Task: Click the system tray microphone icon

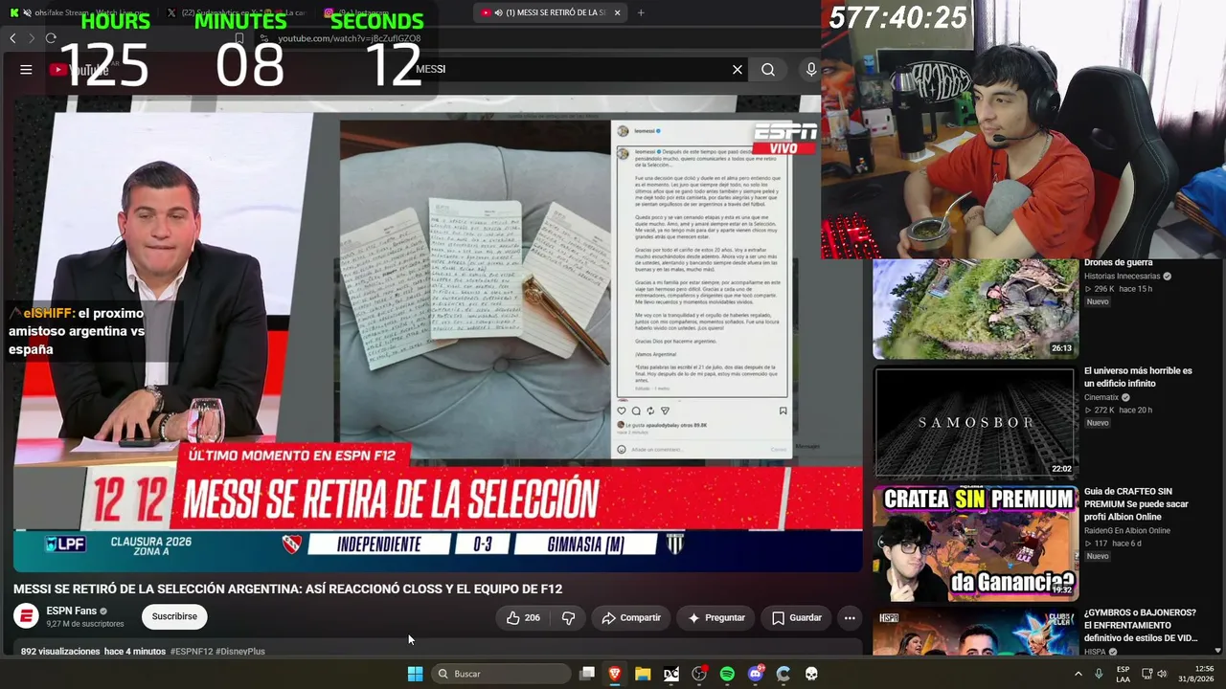Action: pyautogui.click(x=1099, y=674)
